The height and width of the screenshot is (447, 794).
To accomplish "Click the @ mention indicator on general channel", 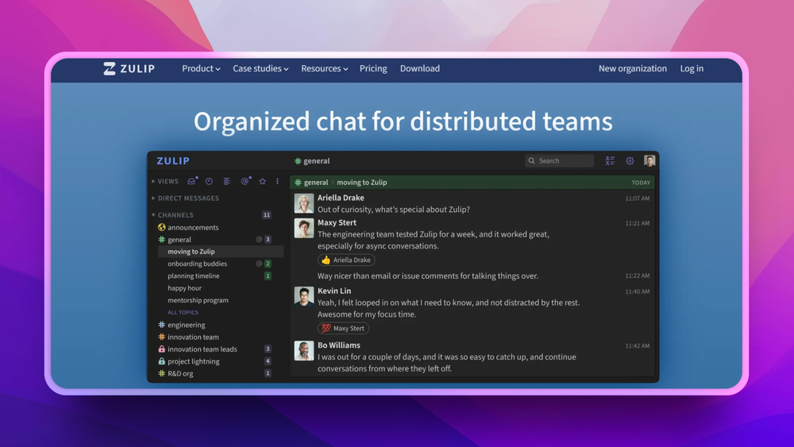I will click(259, 240).
